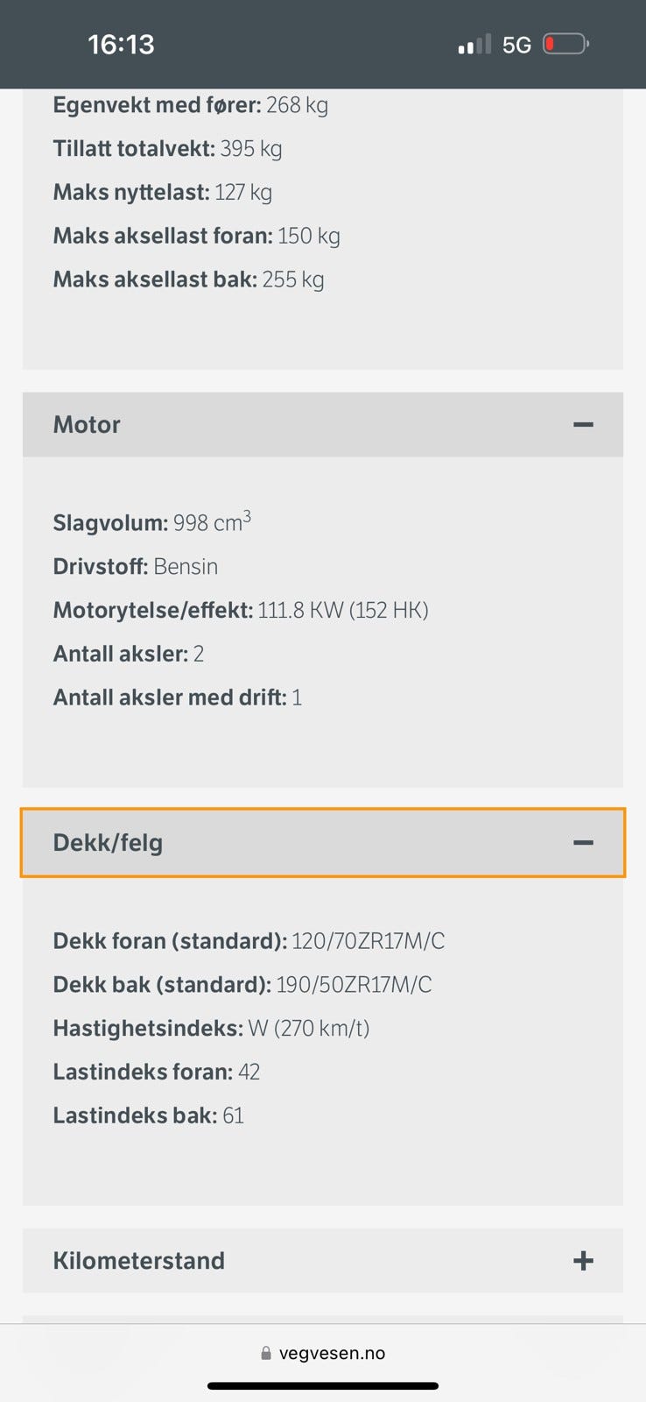Screen dimensions: 646x1402
Task: Click the minus icon on Dekk/felg
Action: point(583,843)
